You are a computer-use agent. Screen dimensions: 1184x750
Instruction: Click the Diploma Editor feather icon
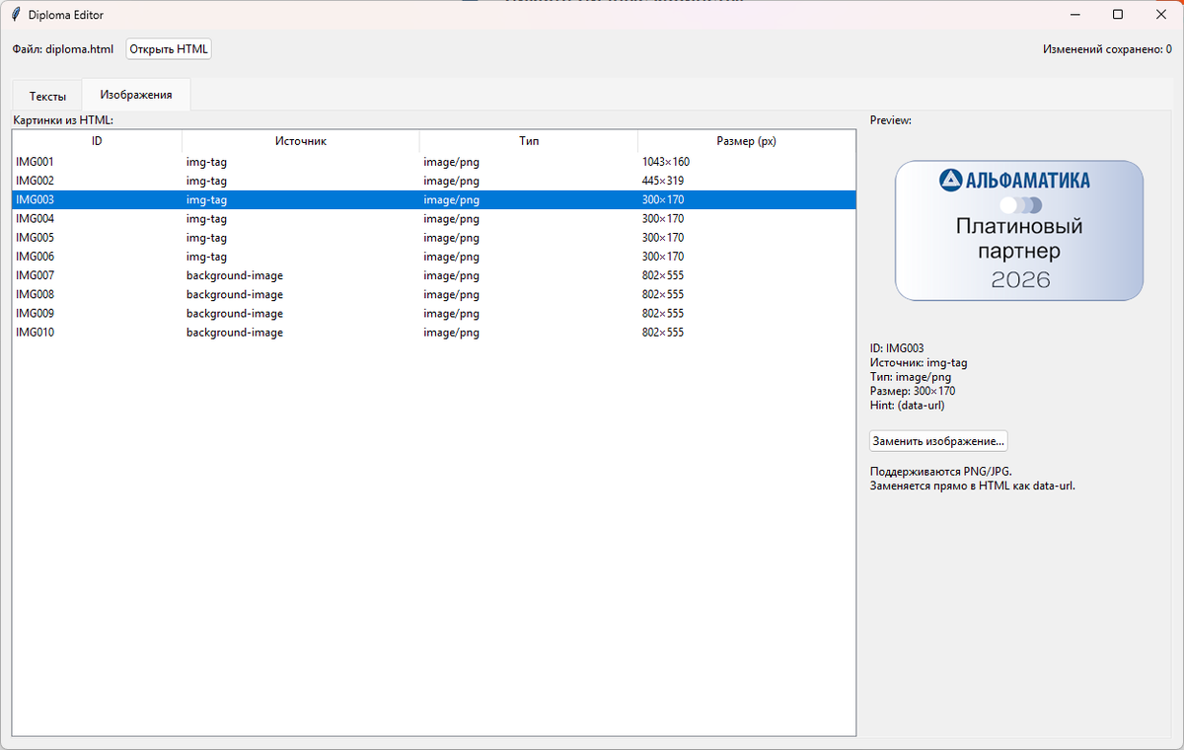[x=16, y=15]
